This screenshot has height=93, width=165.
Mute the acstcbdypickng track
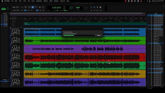click(x=19, y=81)
